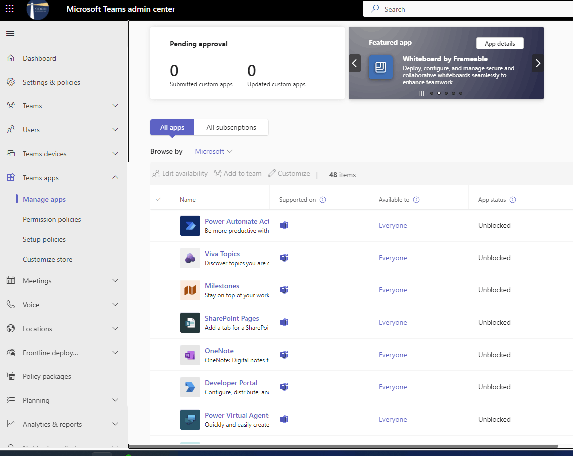Click the Viva Topics app icon
This screenshot has height=456, width=573.
point(190,258)
